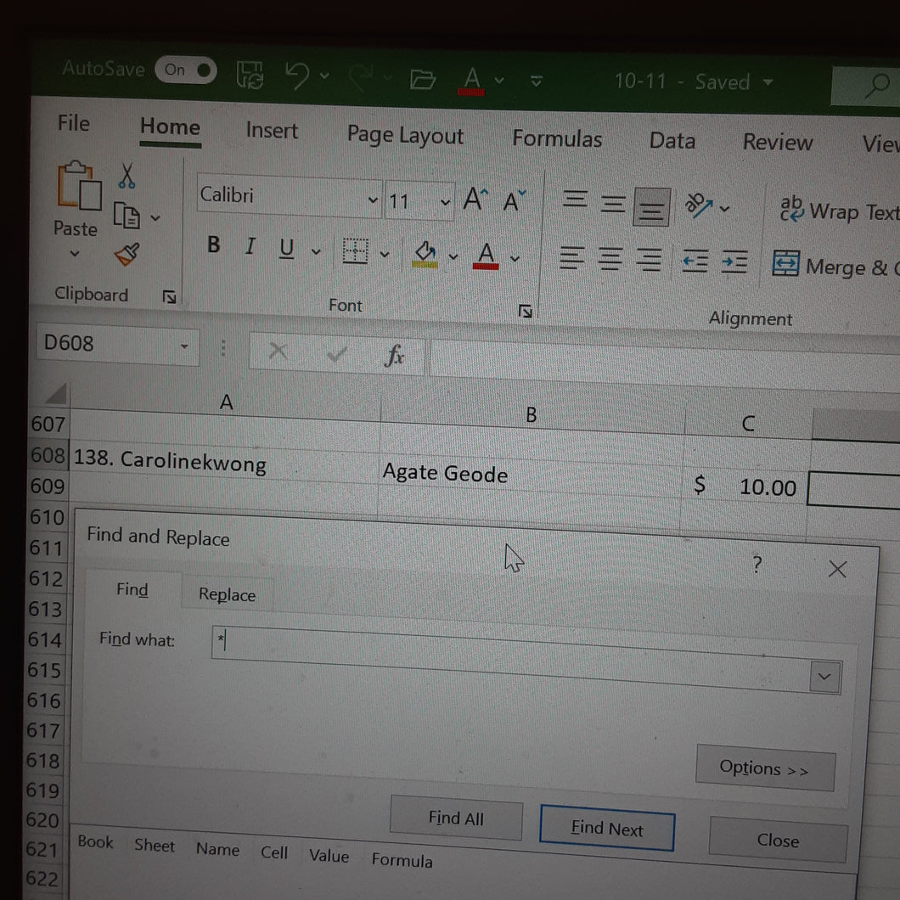
Task: Click the Find All button
Action: (456, 818)
